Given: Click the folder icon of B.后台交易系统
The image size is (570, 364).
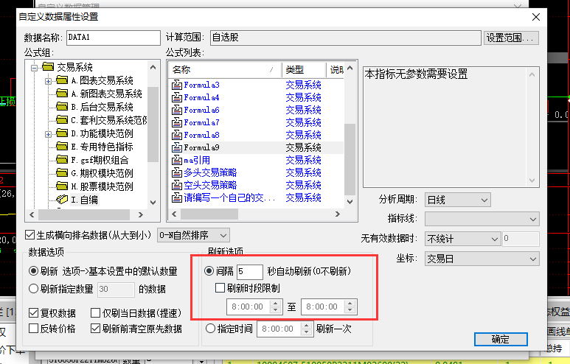Looking at the screenshot, I should tap(62, 106).
